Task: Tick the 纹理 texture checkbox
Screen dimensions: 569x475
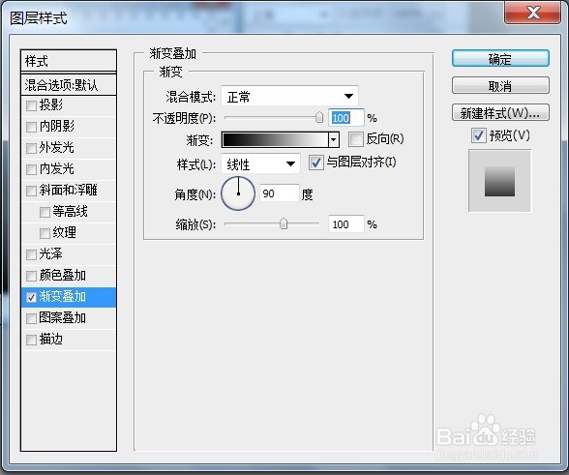Action: pos(45,233)
